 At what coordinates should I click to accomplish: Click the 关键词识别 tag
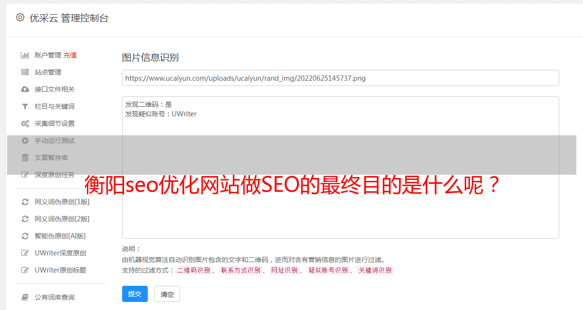click(x=375, y=270)
